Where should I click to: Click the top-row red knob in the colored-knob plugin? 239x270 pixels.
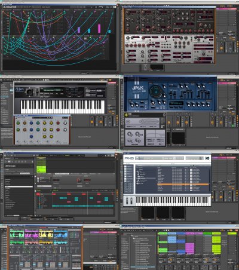tap(58, 123)
